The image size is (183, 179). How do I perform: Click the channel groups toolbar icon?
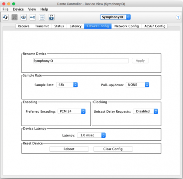tap(33, 17)
